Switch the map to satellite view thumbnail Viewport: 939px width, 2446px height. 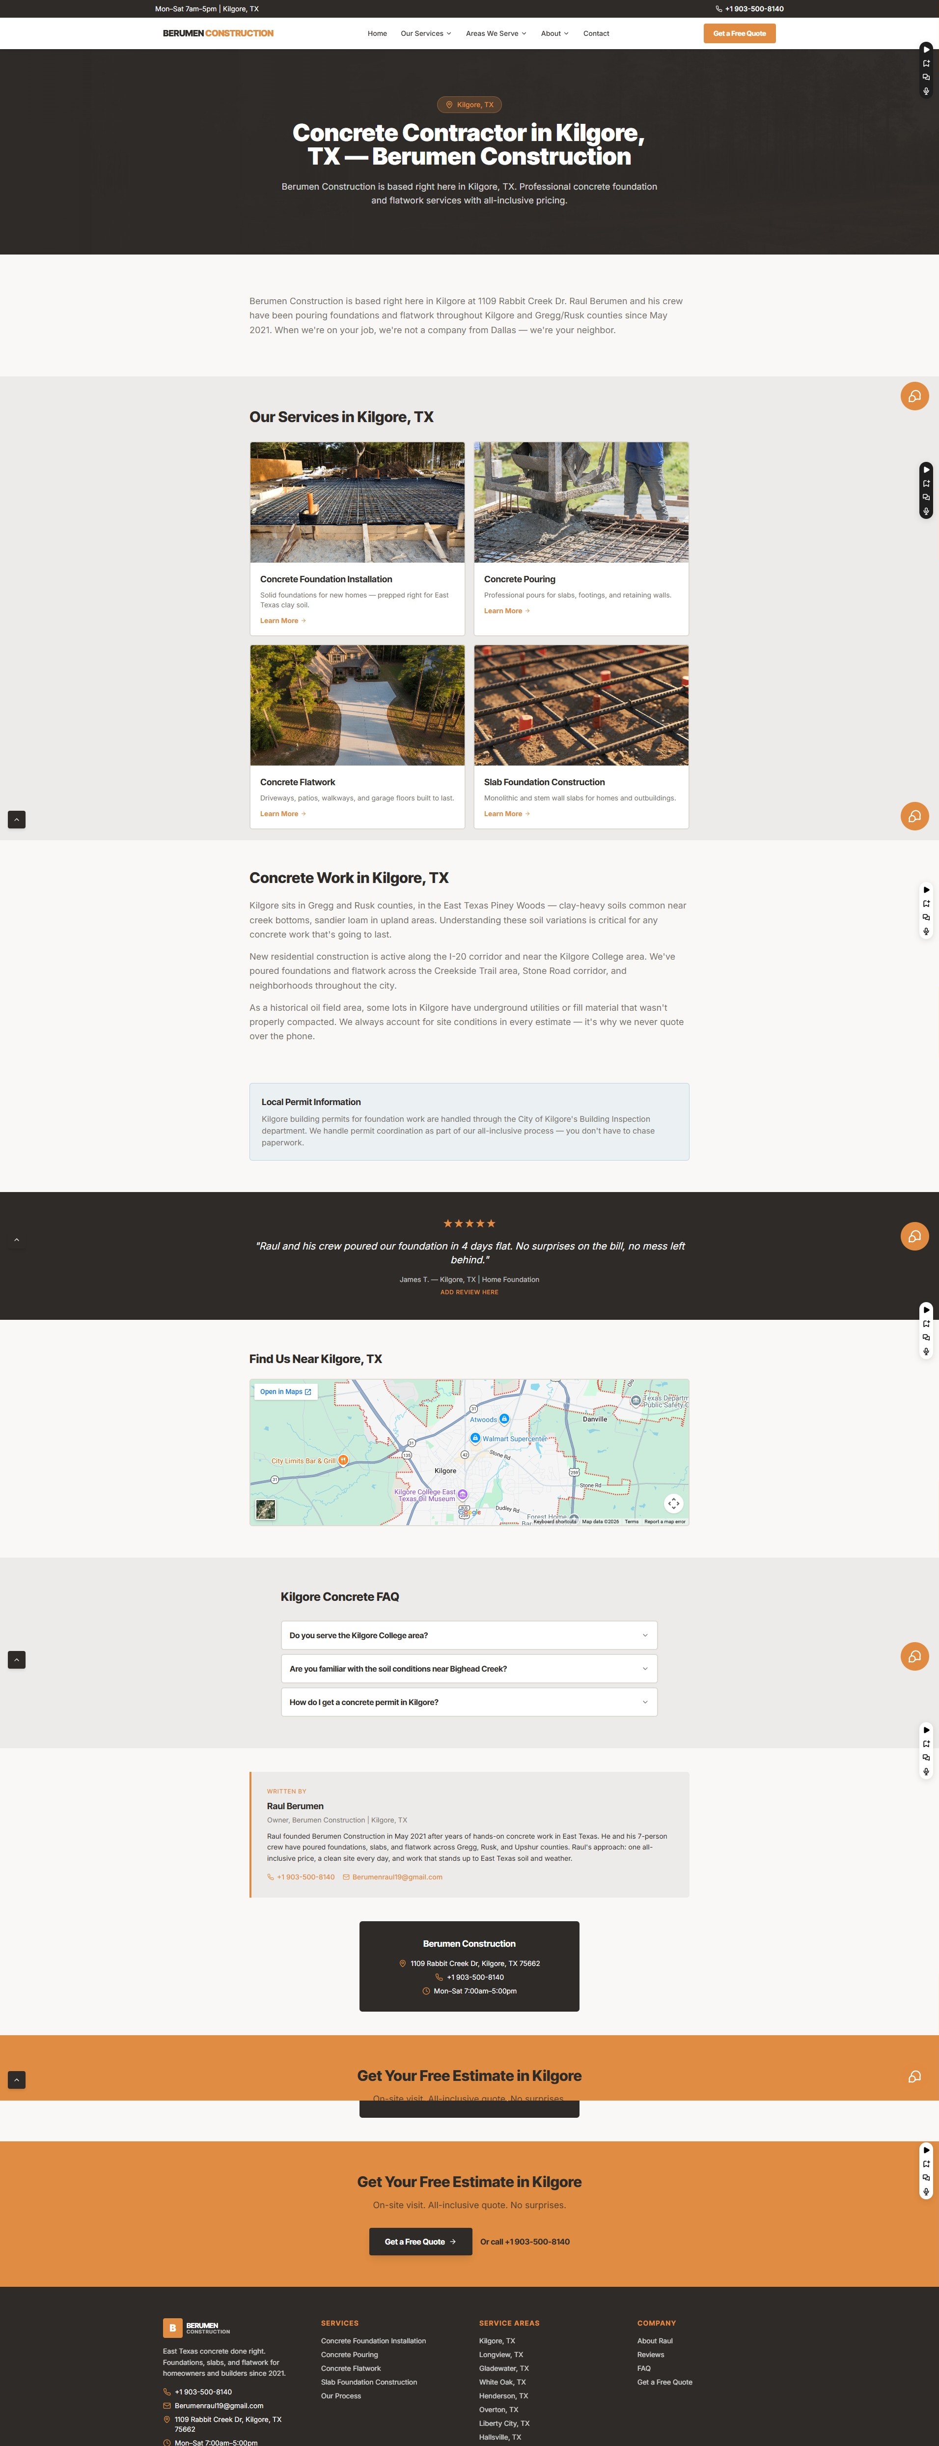pos(266,1509)
